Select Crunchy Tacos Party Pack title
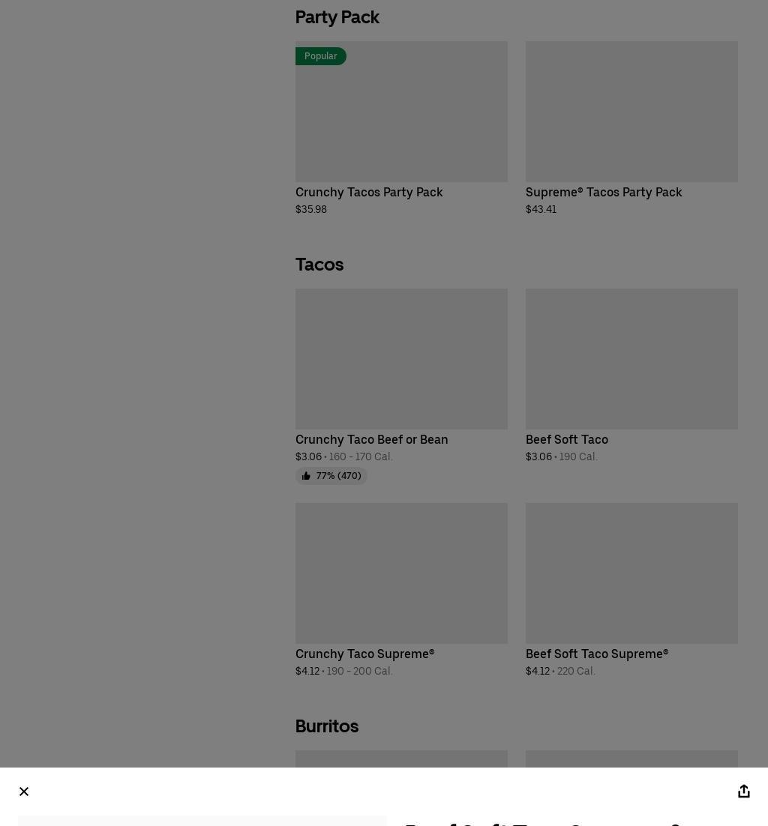This screenshot has width=768, height=826. click(369, 193)
